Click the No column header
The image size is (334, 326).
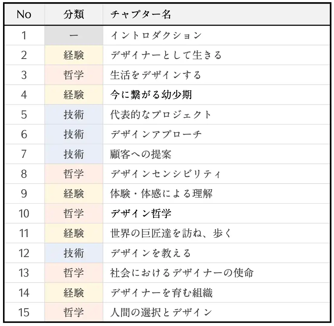[x=24, y=15]
